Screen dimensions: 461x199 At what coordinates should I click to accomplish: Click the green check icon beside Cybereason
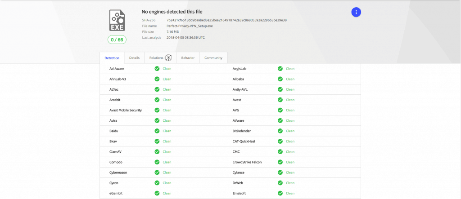click(x=157, y=172)
